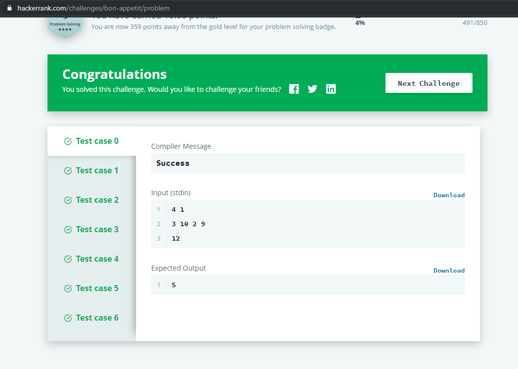Click 'Input (stdin)' label
The height and width of the screenshot is (369, 518).
171,193
